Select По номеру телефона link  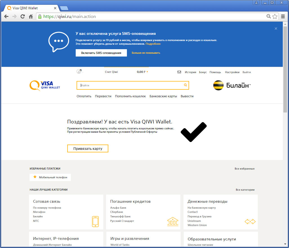click(47, 208)
